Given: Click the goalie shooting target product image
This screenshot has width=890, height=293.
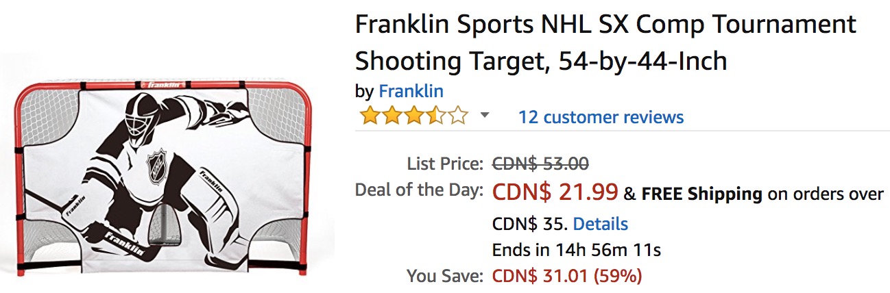Looking at the screenshot, I should (x=165, y=178).
